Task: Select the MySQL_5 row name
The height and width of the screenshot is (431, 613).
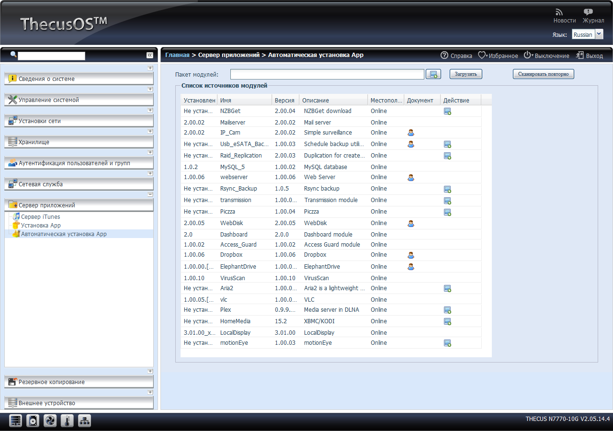Action: point(232,167)
